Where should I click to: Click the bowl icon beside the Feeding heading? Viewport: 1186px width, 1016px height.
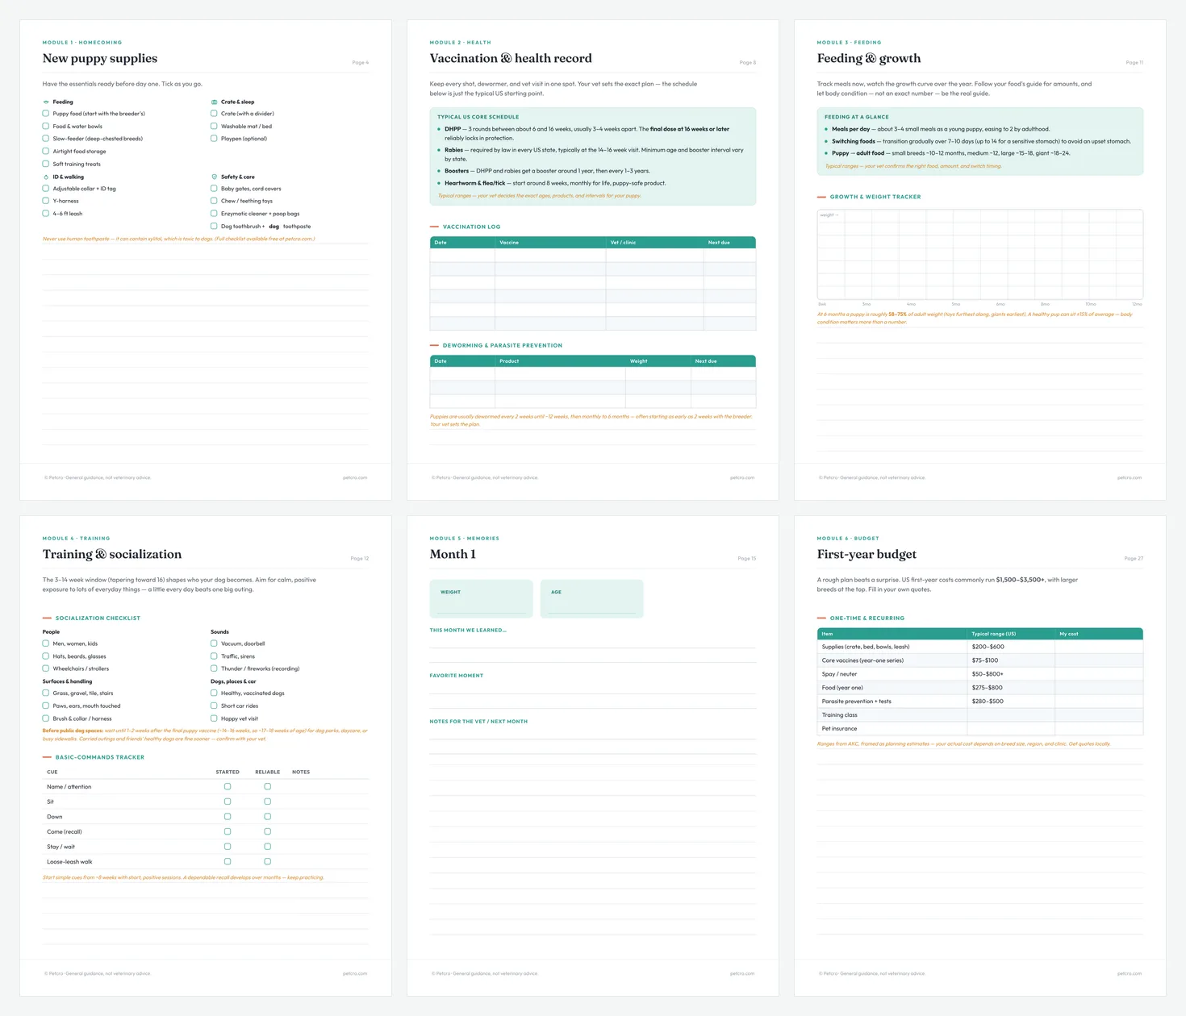click(x=46, y=102)
